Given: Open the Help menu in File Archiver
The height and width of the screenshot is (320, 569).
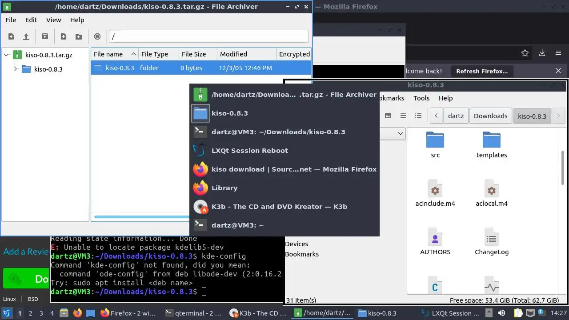Looking at the screenshot, I should coord(77,20).
